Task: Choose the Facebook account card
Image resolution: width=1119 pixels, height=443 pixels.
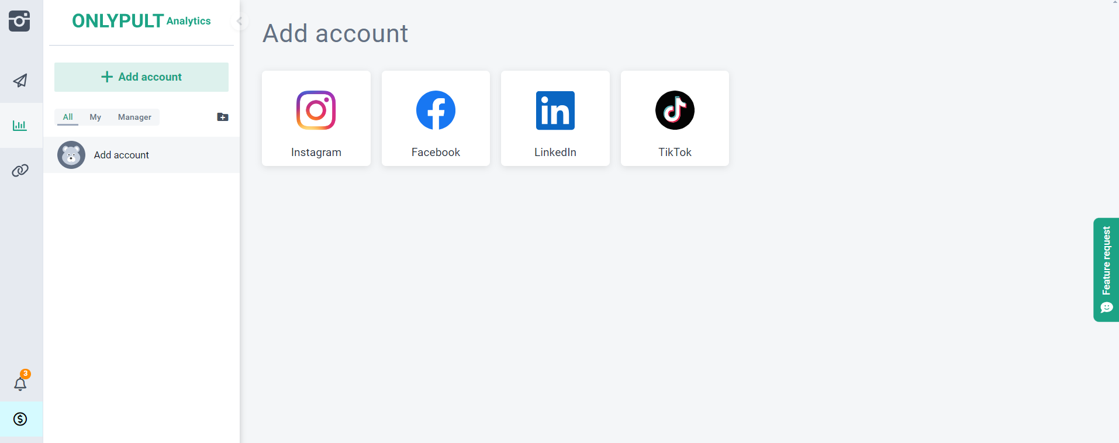Action: [x=436, y=119]
